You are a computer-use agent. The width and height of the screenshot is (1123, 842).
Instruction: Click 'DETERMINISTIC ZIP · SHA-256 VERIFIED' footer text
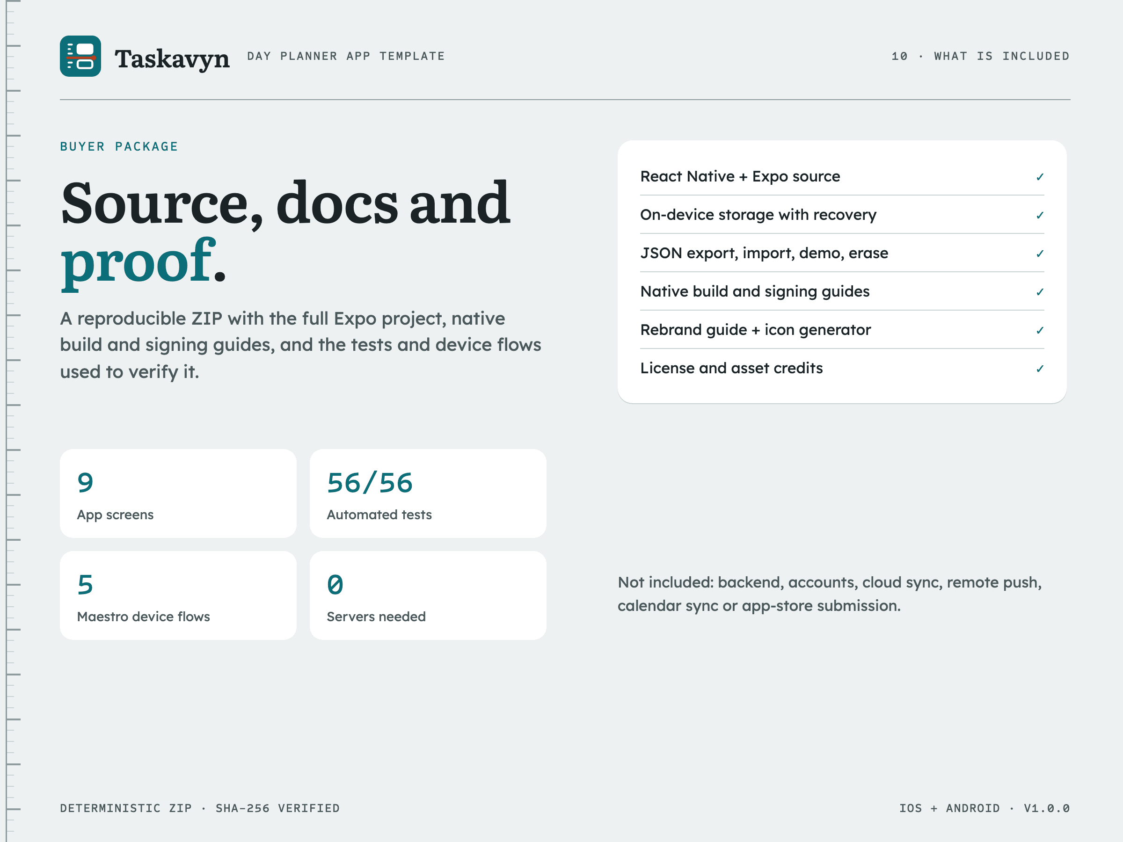(199, 808)
